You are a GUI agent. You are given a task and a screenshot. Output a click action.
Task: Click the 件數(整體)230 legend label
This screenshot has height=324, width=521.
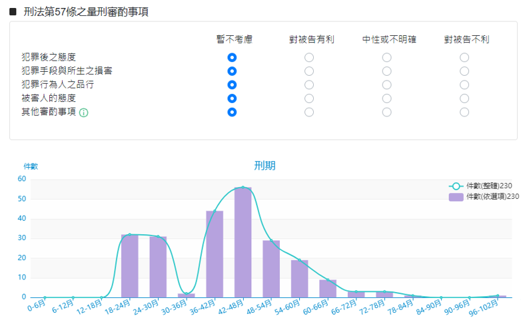(x=489, y=186)
